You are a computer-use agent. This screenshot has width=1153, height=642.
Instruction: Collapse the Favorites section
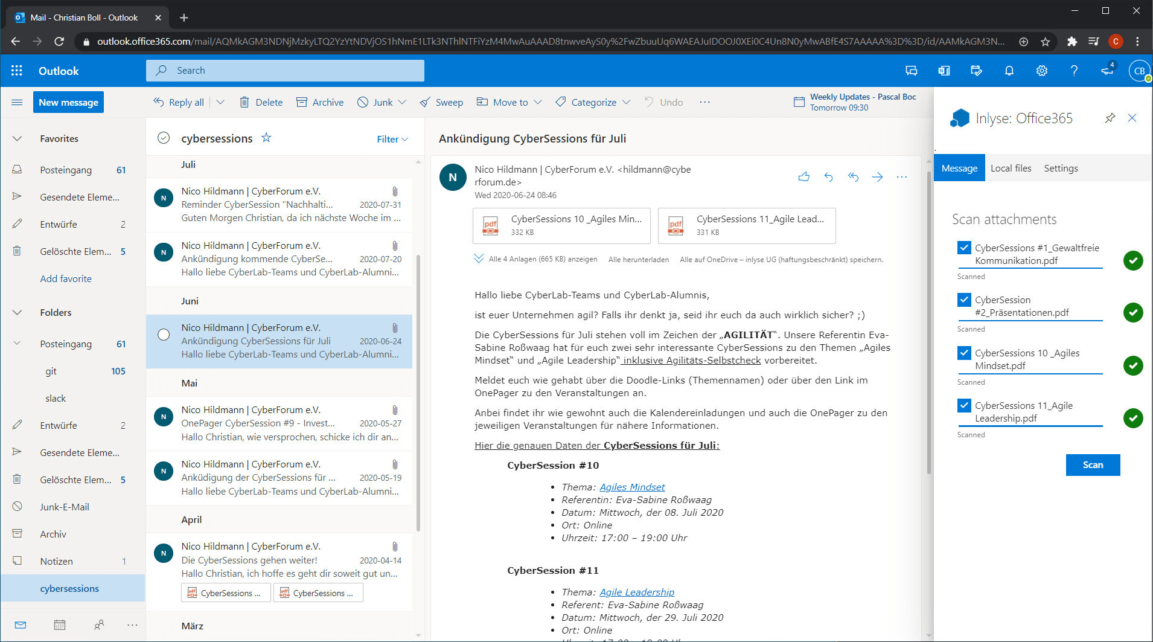point(18,138)
